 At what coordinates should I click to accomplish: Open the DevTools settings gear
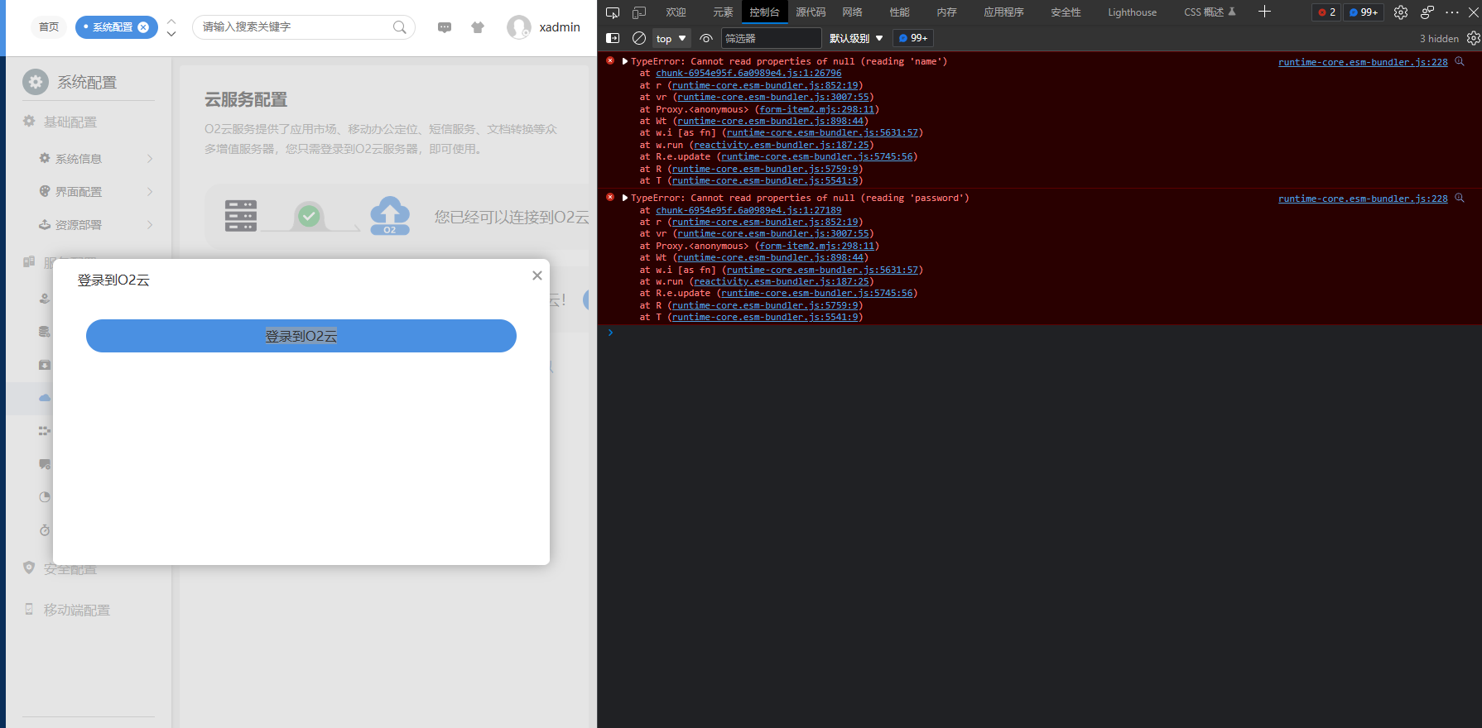pos(1401,12)
